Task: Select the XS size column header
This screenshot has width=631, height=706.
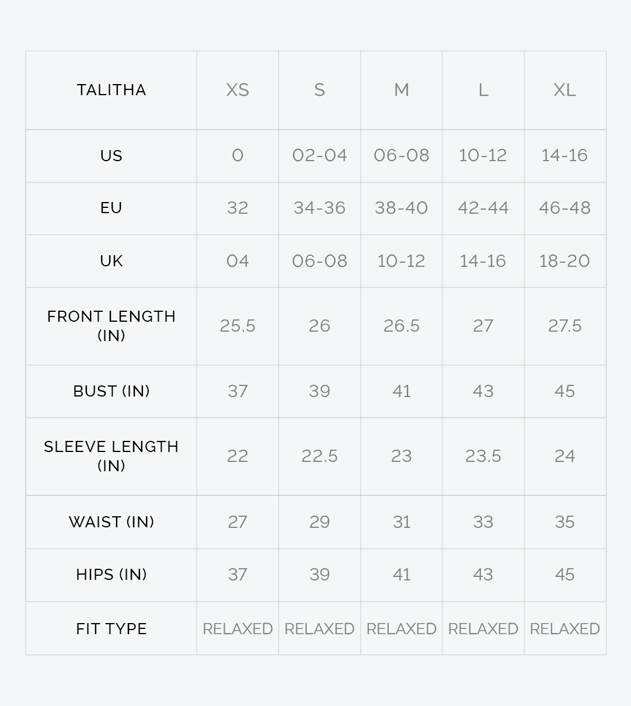Action: [x=238, y=90]
